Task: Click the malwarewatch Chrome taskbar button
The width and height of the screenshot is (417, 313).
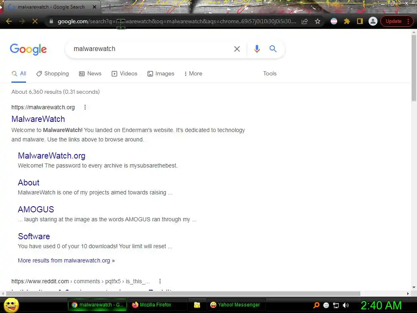Action: tap(98, 305)
